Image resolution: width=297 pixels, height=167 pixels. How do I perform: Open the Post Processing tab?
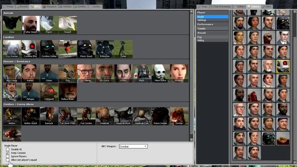[x=221, y=6]
